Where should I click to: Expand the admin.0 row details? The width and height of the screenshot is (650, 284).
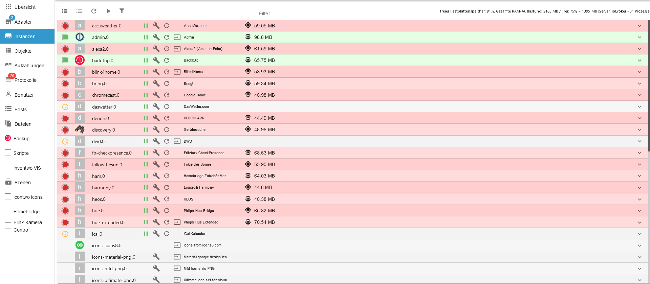tap(640, 37)
